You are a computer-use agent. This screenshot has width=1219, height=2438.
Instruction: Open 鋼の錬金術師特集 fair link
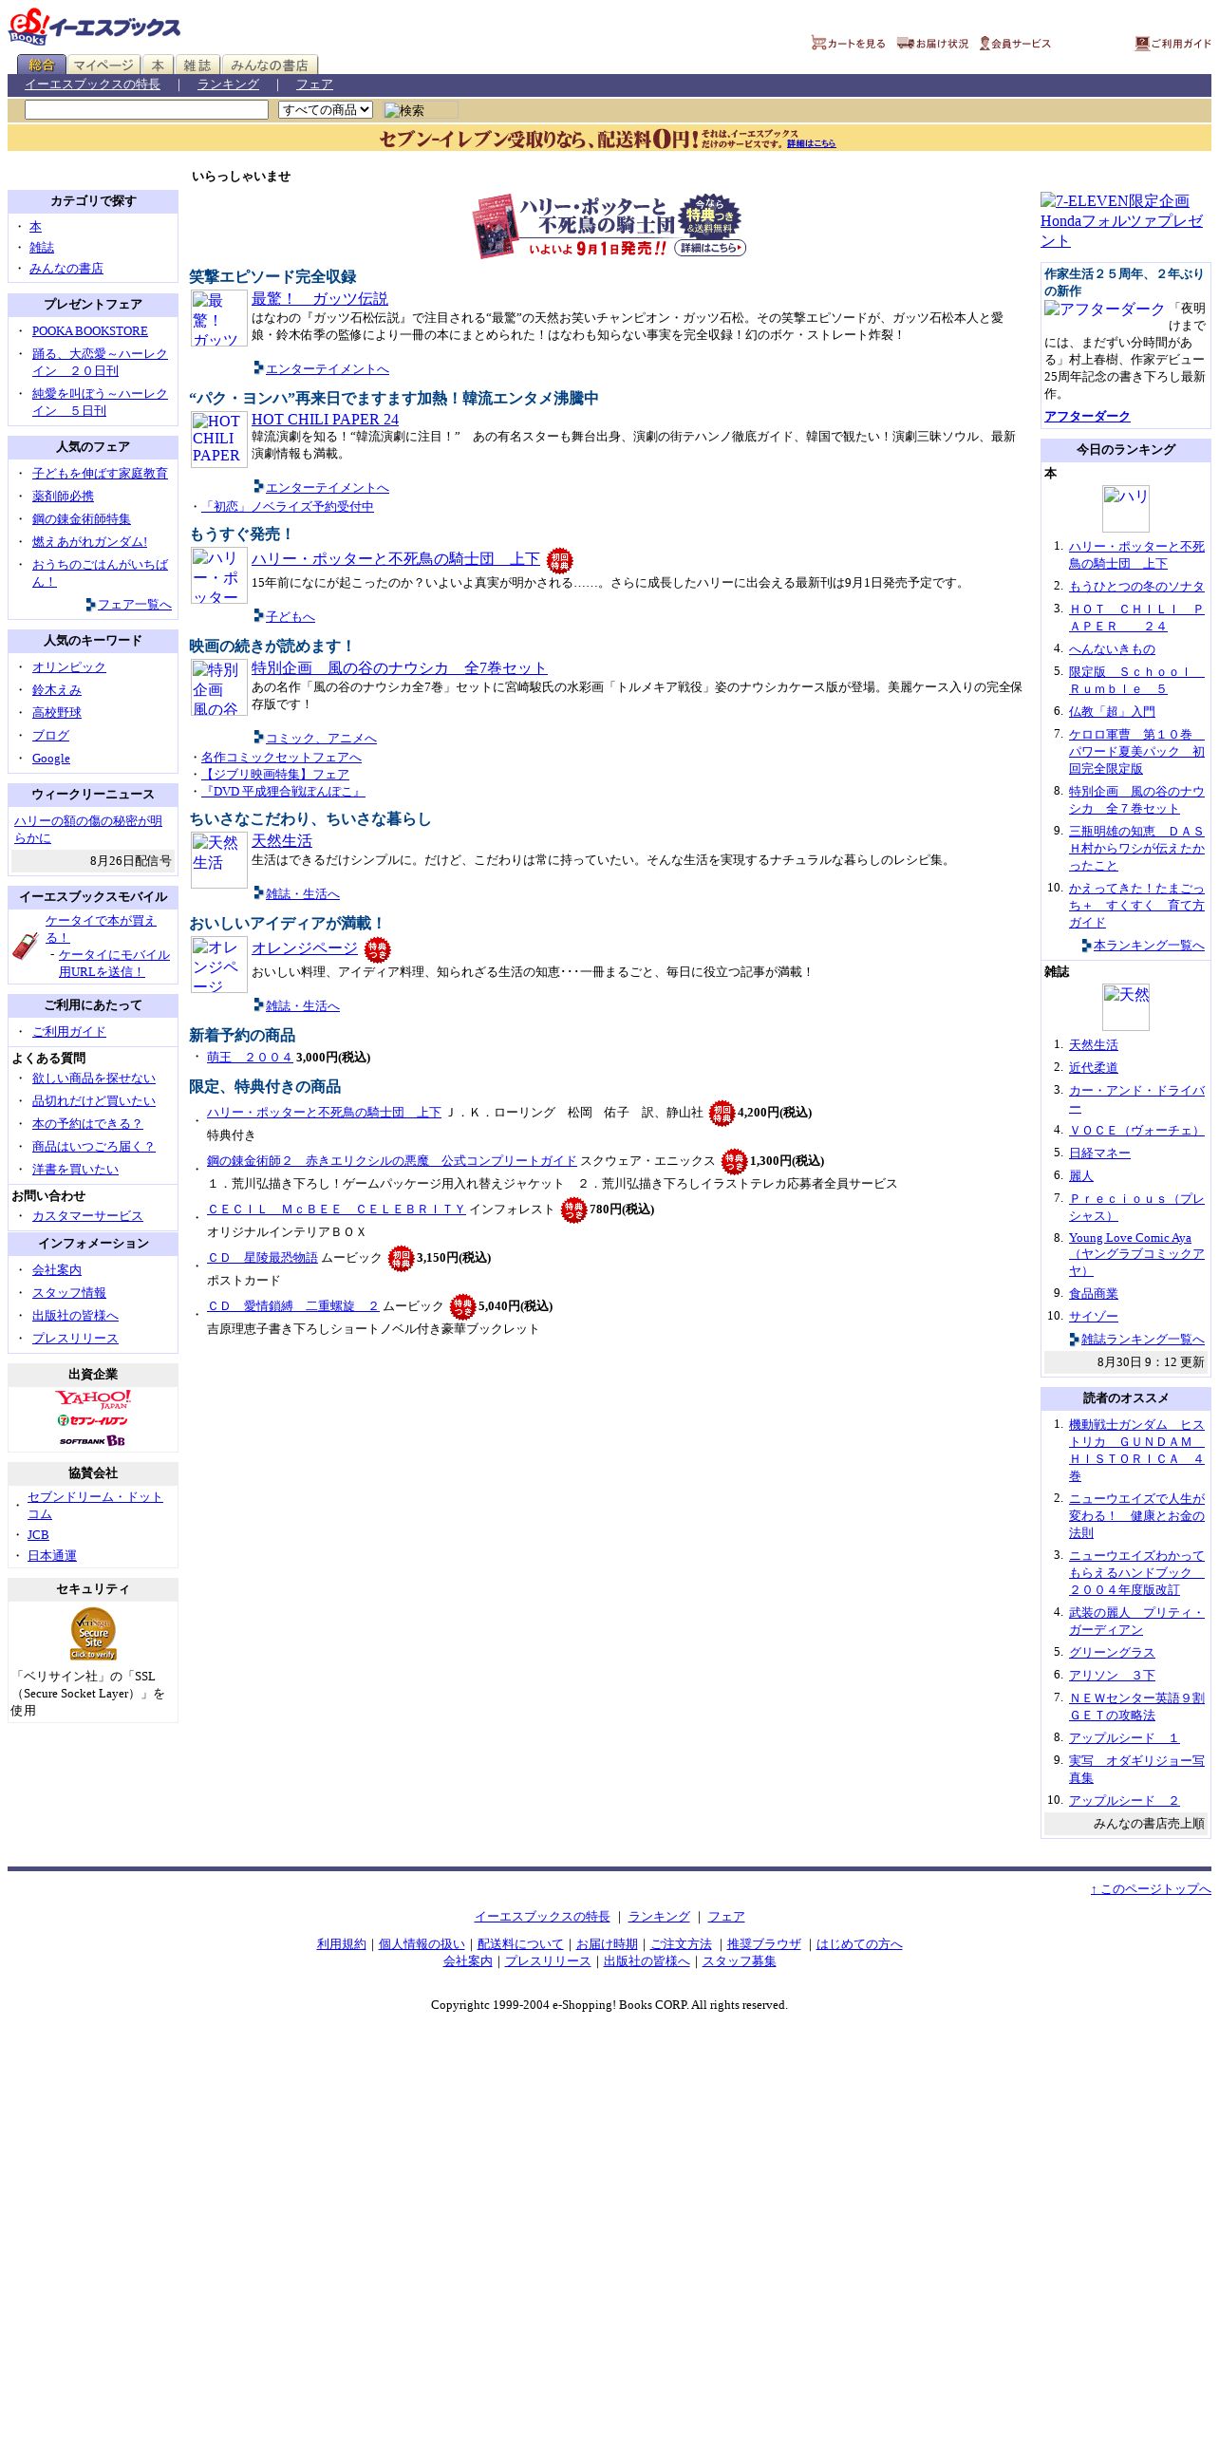point(82,519)
